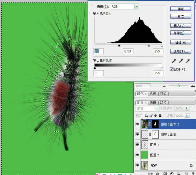This screenshot has width=196, height=175.
Task: Pick the white point eyedropper in Levels
Action: [x=188, y=61]
